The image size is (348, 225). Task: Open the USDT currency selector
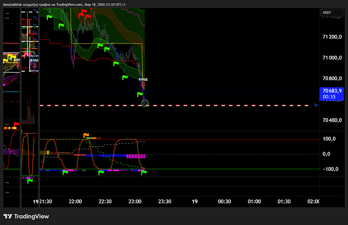[x=327, y=13]
